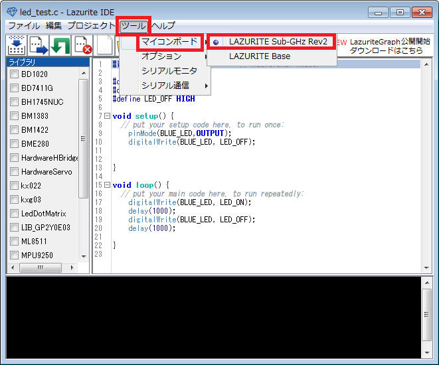Image resolution: width=439 pixels, height=365 pixels.
Task: Open the ファイル menu
Action: pyautogui.click(x=24, y=26)
